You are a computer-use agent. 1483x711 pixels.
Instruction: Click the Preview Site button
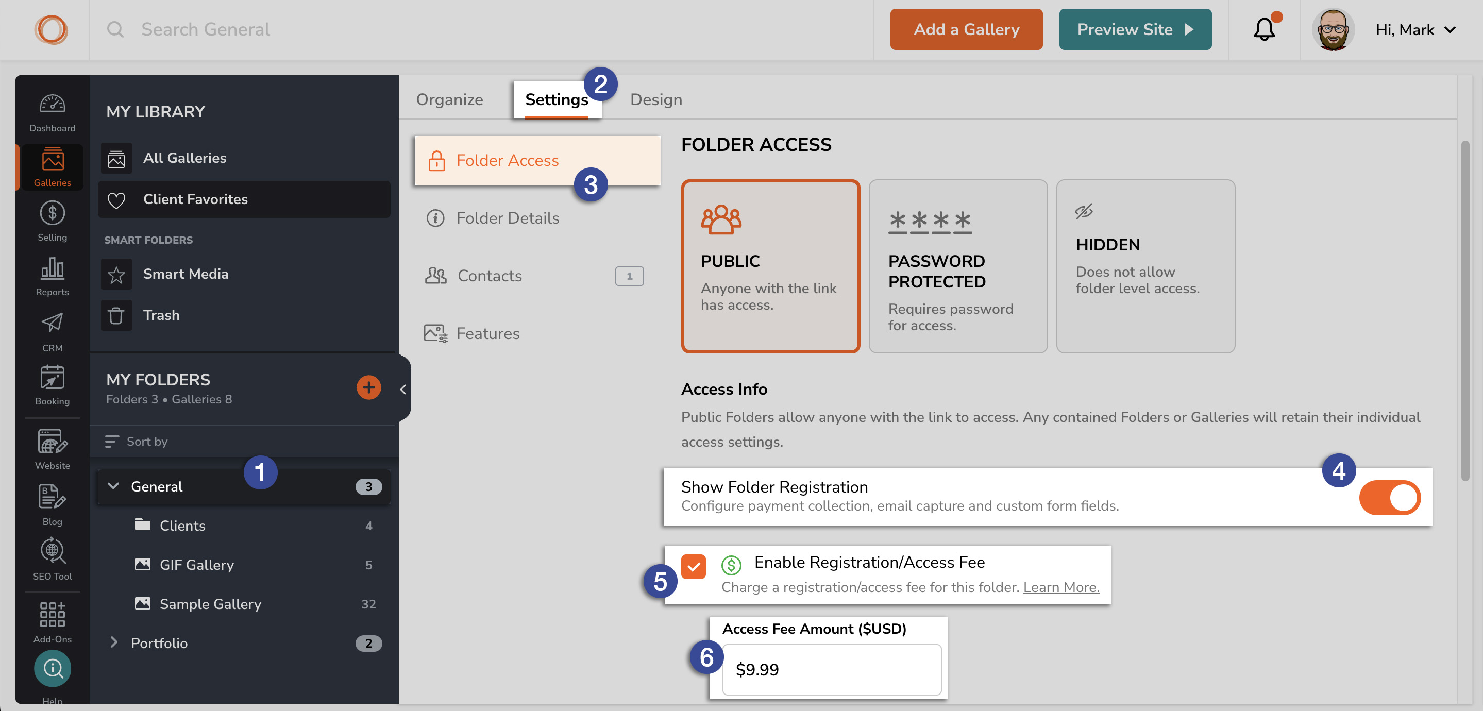coord(1135,29)
